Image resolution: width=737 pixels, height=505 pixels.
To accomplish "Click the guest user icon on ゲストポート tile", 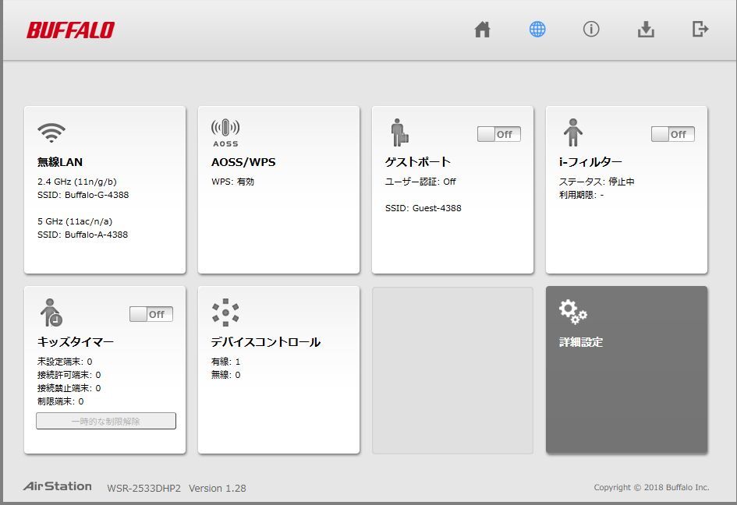I will tap(399, 129).
